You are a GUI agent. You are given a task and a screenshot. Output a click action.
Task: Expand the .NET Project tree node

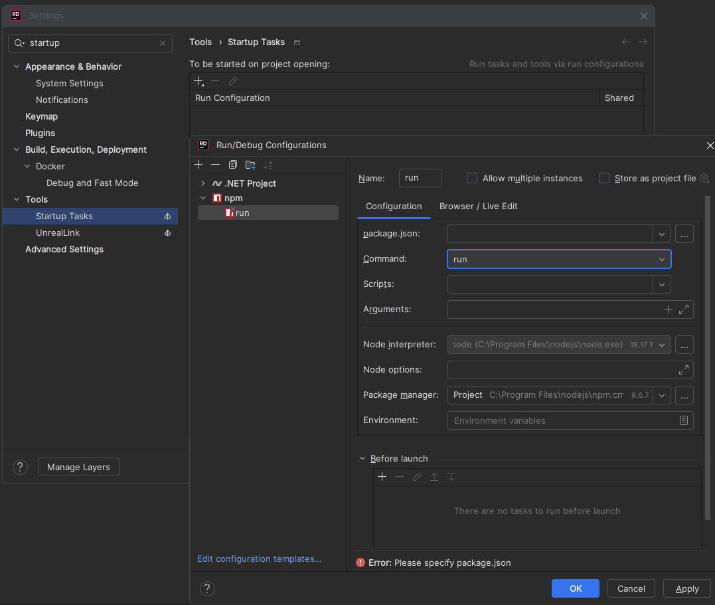pyautogui.click(x=202, y=183)
